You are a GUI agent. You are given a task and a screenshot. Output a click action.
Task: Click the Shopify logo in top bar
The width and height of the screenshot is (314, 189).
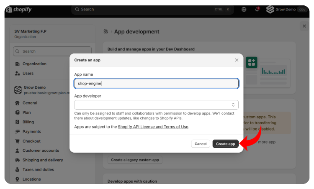18,9
